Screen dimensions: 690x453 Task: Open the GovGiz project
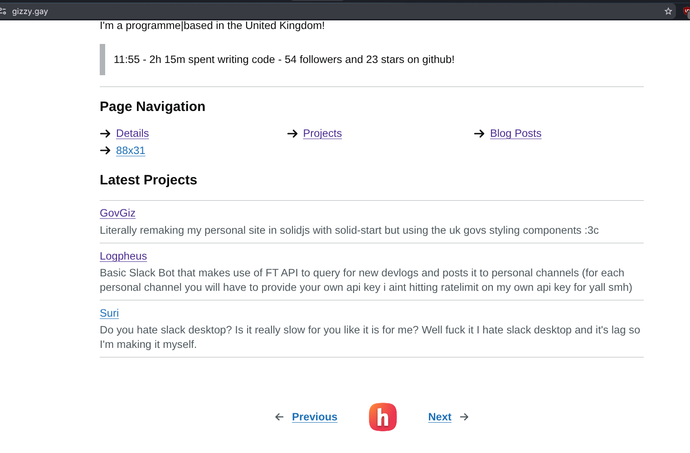pyautogui.click(x=117, y=213)
